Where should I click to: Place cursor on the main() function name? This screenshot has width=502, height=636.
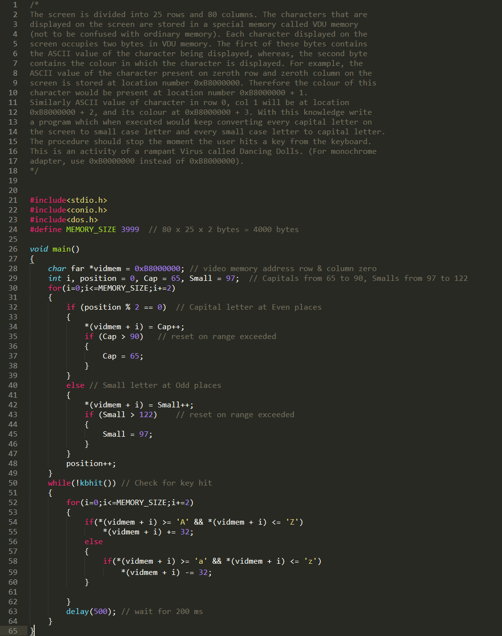(61, 249)
